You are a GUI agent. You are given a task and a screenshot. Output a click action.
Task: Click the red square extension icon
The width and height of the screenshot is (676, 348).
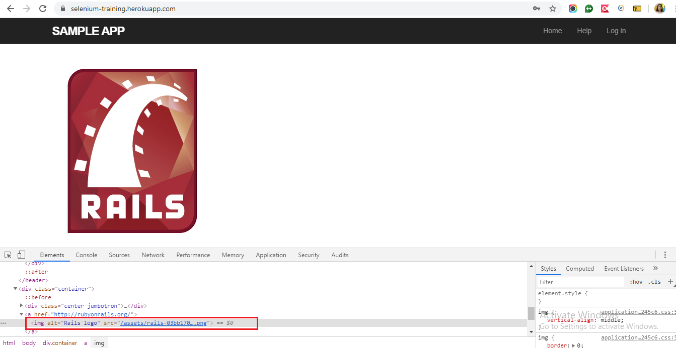pos(605,9)
